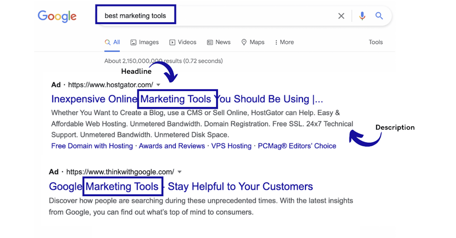Expand the More search categories menu

click(284, 42)
